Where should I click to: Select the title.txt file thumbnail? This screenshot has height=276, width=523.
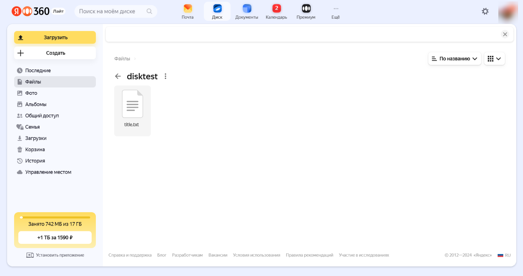(132, 104)
